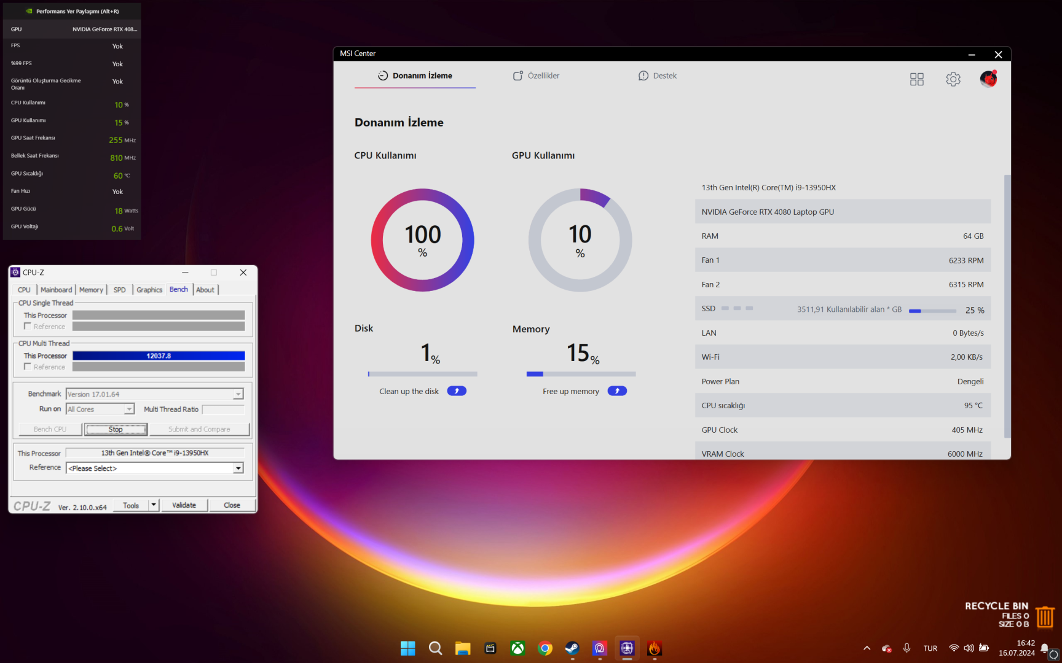
Task: Open the Destek tab in MSI Center
Action: coord(658,76)
